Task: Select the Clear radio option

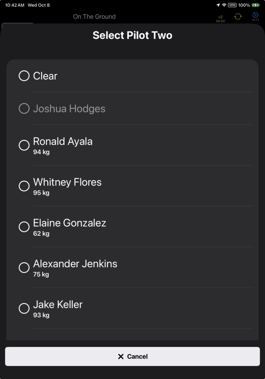Action: [x=24, y=76]
